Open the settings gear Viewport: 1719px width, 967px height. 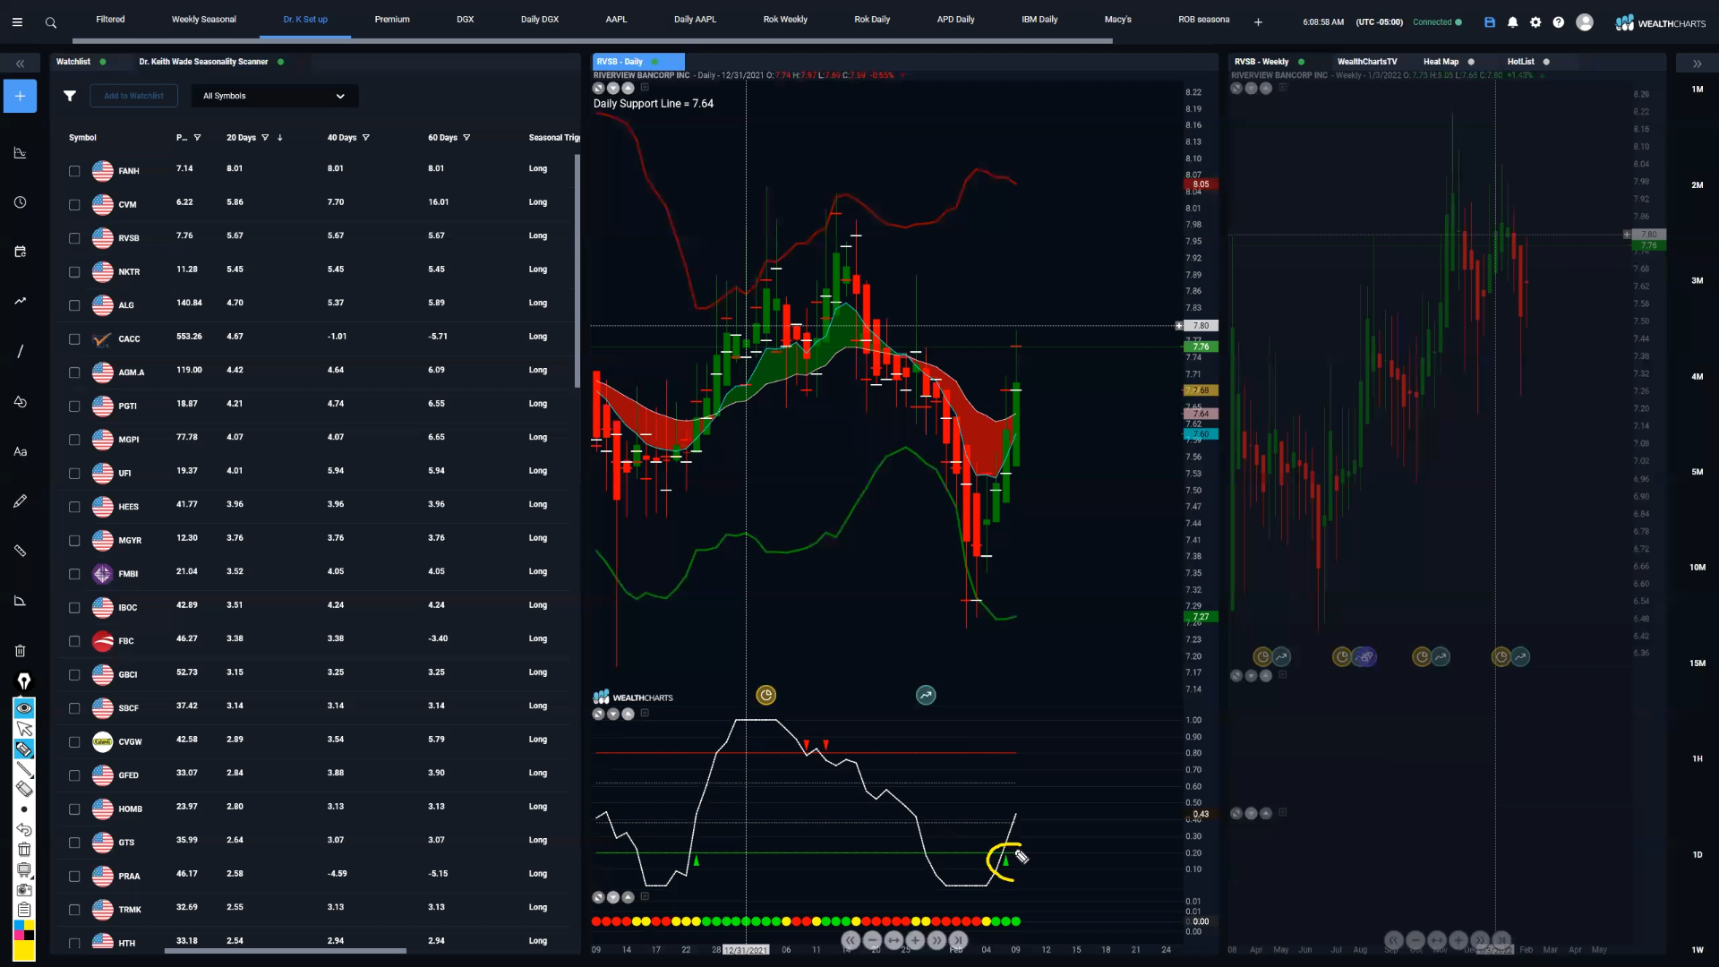click(x=1535, y=22)
